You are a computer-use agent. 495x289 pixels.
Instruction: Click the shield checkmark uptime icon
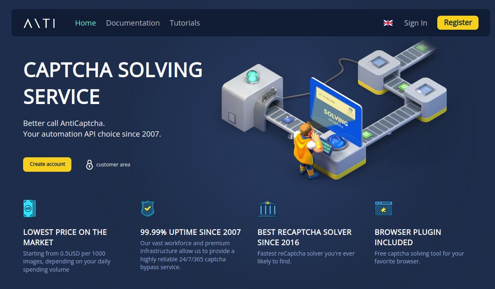pyautogui.click(x=147, y=208)
